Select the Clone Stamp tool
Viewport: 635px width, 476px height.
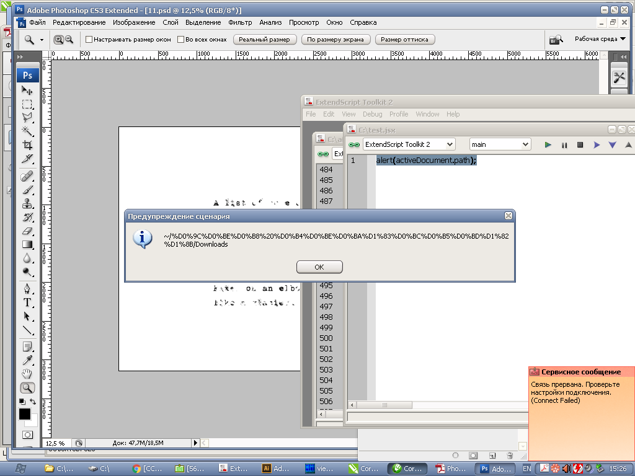coord(27,203)
